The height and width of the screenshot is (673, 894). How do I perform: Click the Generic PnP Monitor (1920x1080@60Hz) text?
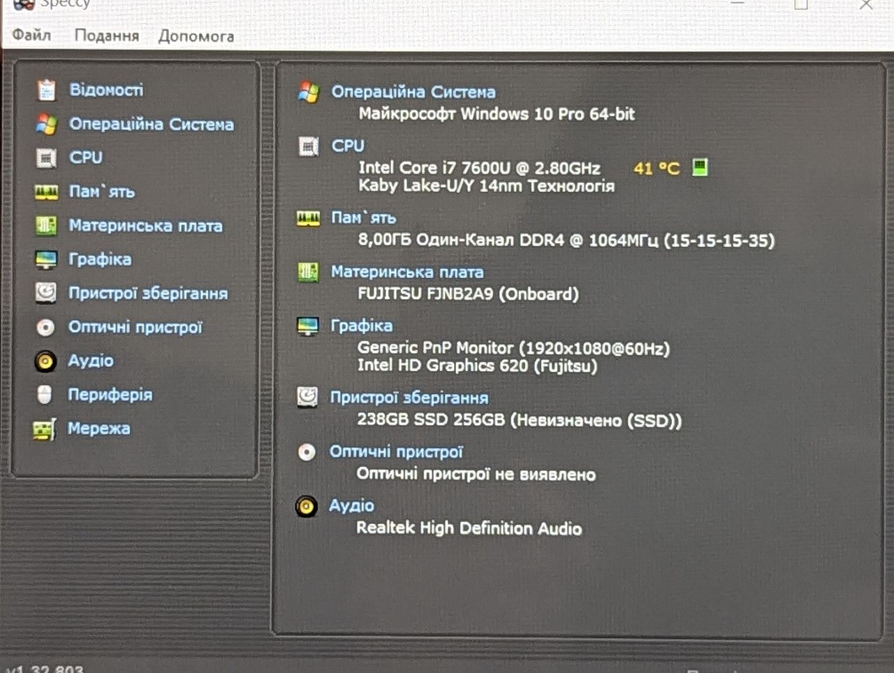point(513,348)
